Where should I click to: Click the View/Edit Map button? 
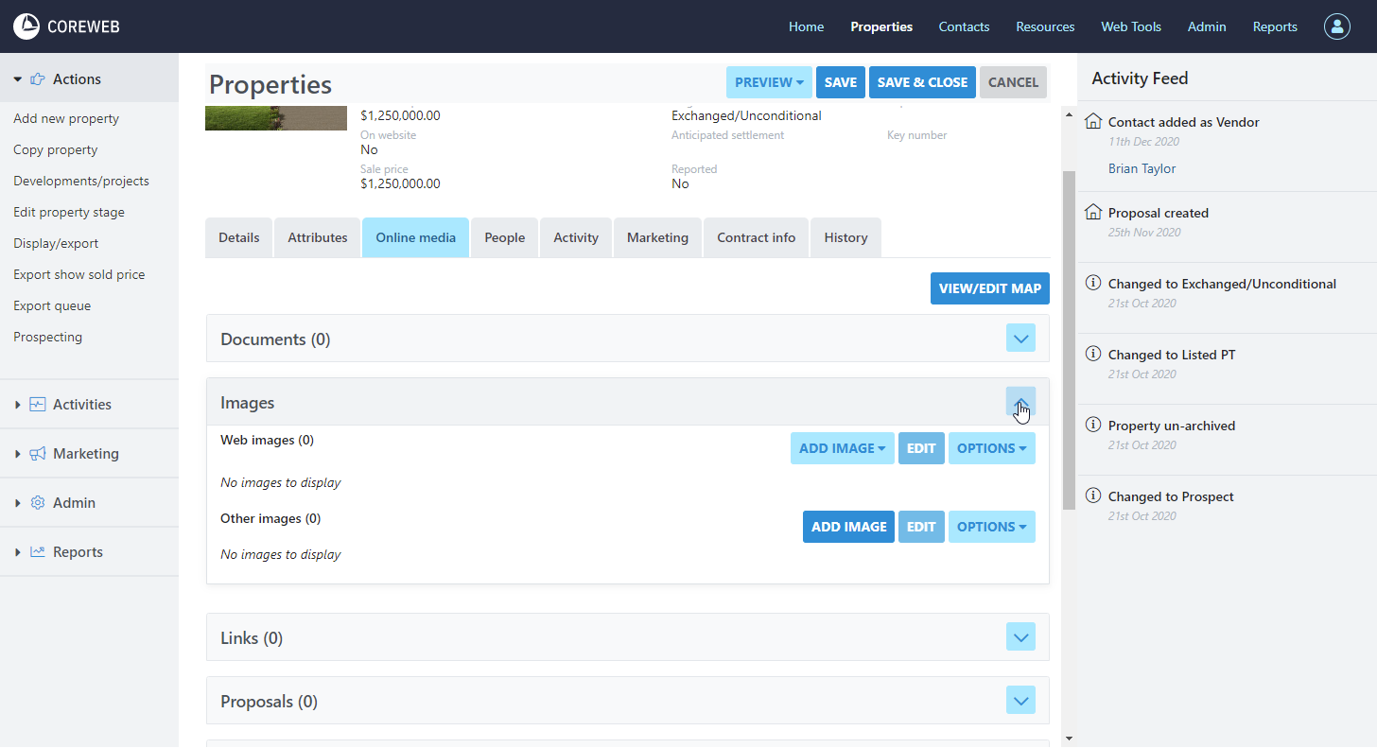pos(989,288)
